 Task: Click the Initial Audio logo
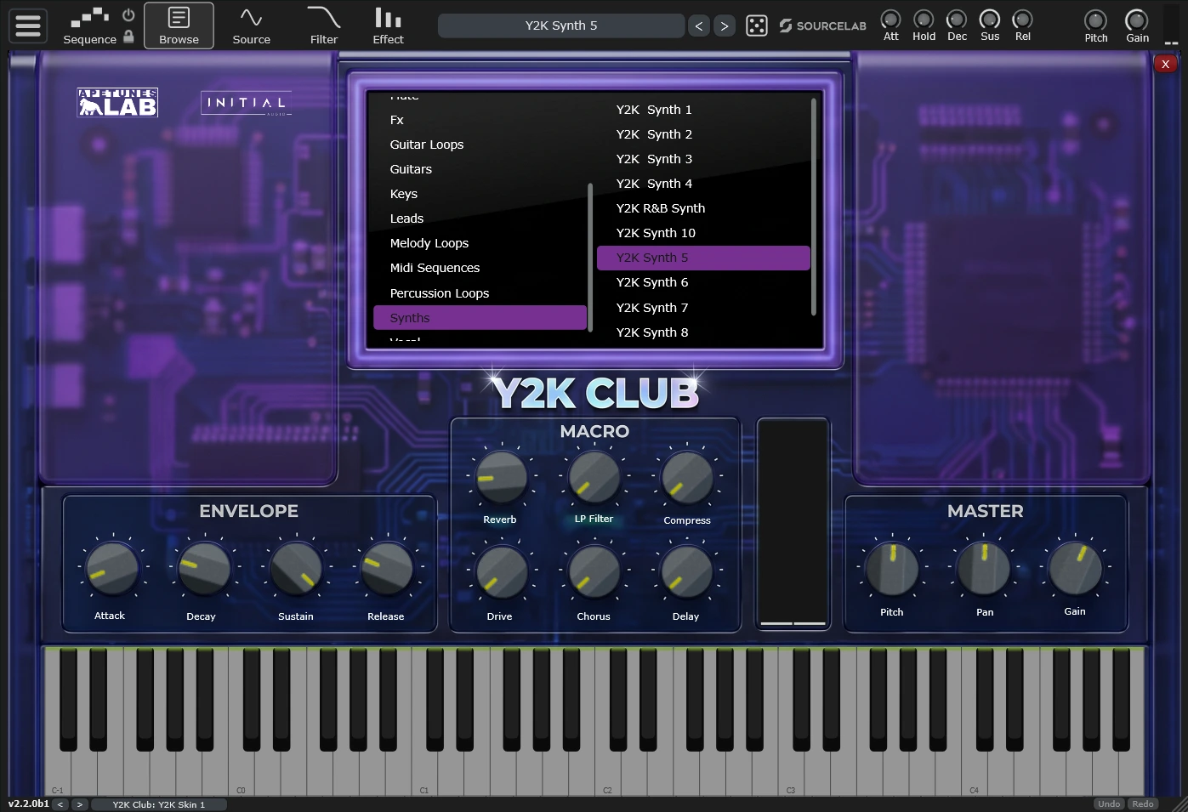point(245,102)
